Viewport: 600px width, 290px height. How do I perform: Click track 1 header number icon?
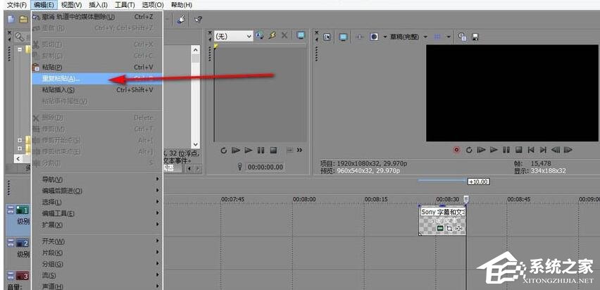[22, 210]
